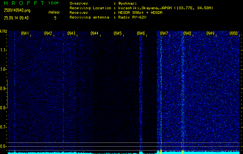This screenshot has height=154, width=243.
Task: Click the "Receiving Location" label
Action: tap(90, 8)
